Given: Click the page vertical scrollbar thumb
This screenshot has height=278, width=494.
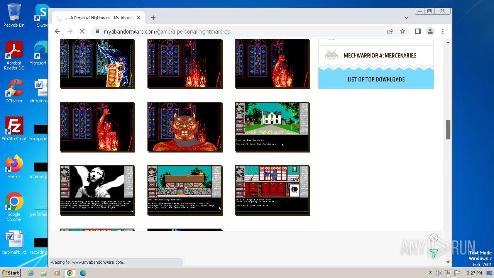Looking at the screenshot, I should tap(448, 129).
